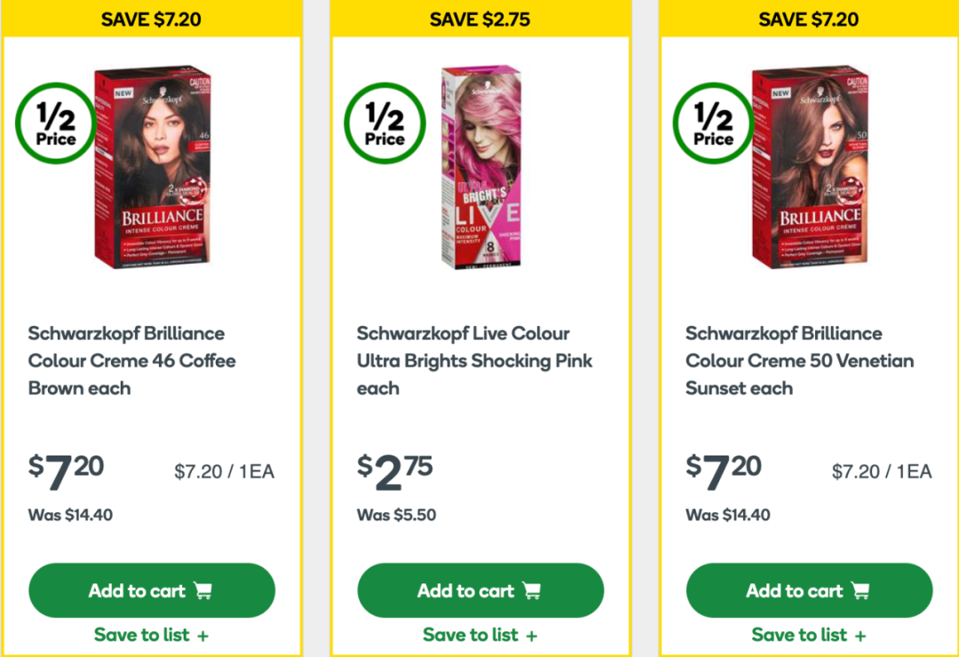Open Shocking Pink Live Colour product image

(x=481, y=166)
